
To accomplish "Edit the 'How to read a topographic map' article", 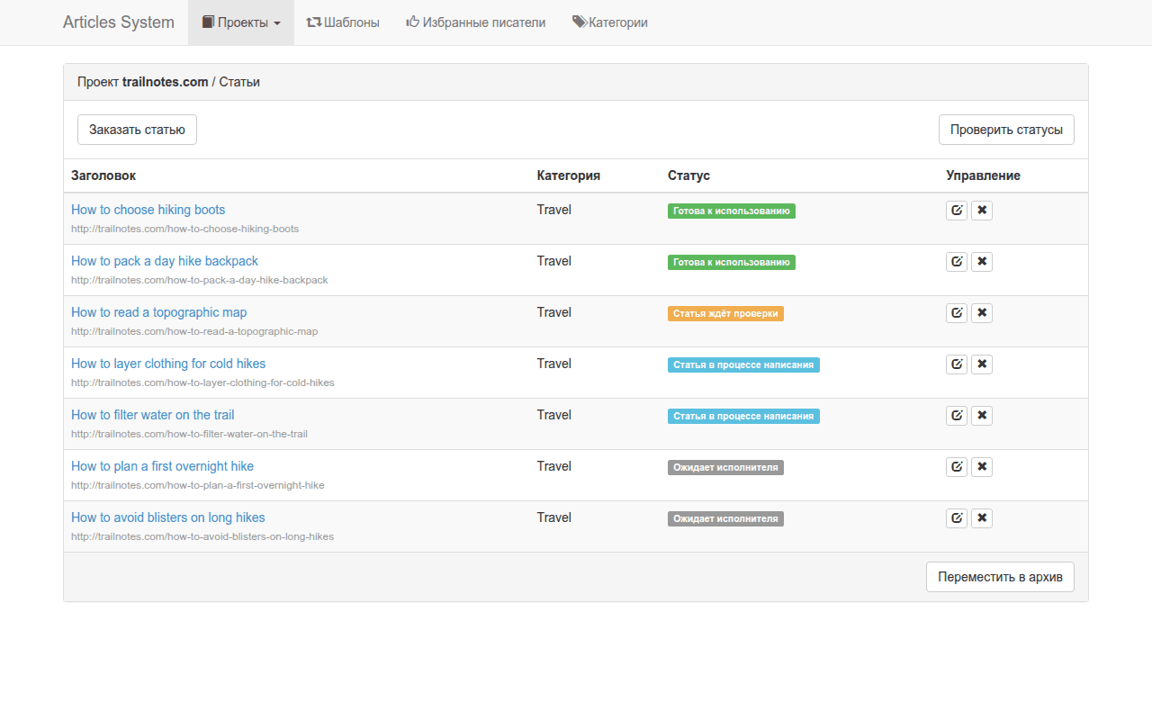I will (x=957, y=313).
